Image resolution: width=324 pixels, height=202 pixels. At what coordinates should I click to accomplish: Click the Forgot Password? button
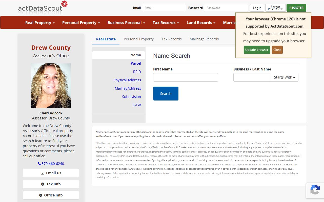tap(275, 8)
